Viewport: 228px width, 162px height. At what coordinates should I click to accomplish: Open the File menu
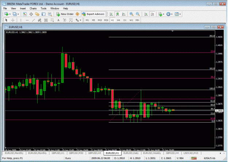(x=5, y=8)
